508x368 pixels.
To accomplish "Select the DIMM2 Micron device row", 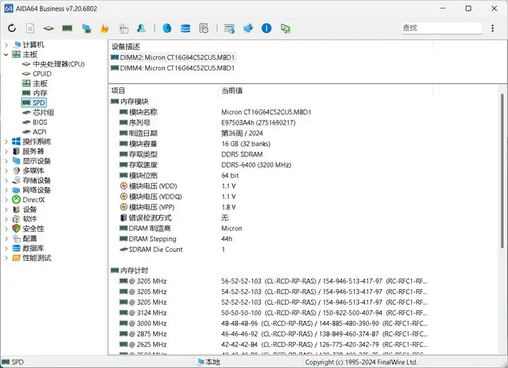I will 173,57.
